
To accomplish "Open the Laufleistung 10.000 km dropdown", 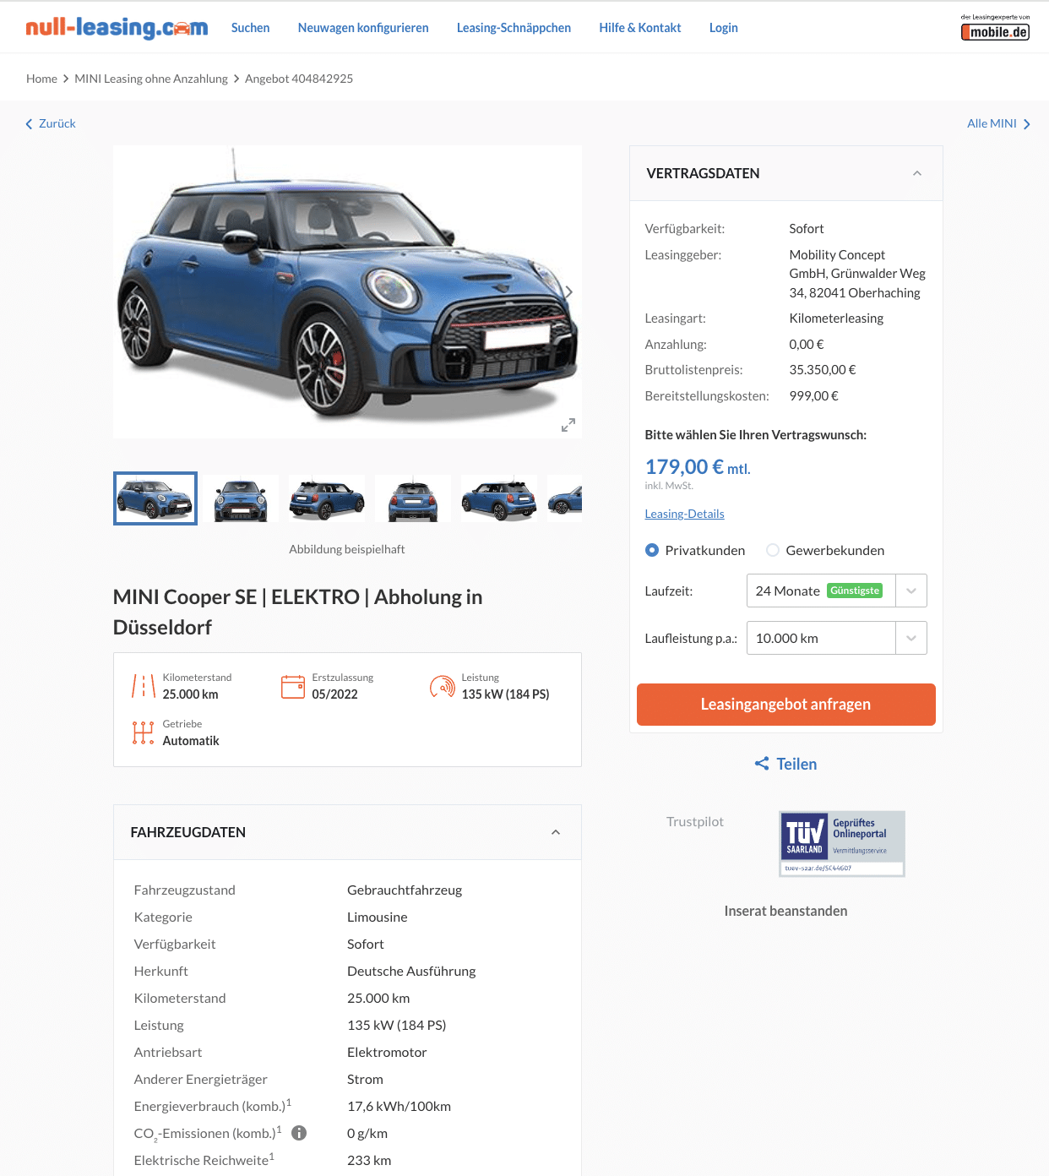I will pyautogui.click(x=836, y=638).
